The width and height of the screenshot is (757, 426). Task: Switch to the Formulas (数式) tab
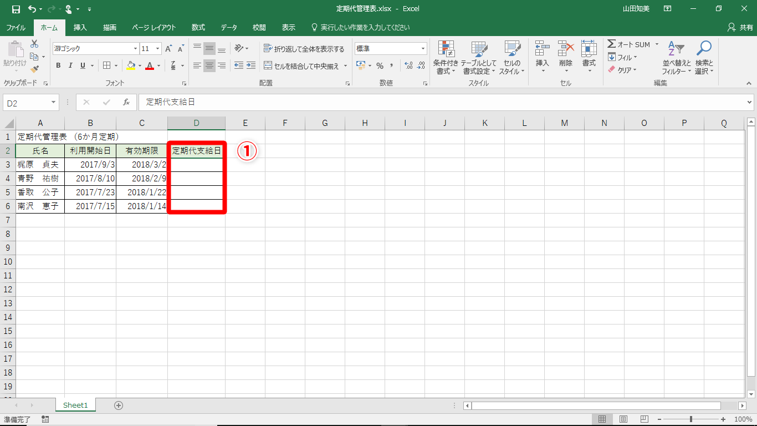pyautogui.click(x=198, y=27)
